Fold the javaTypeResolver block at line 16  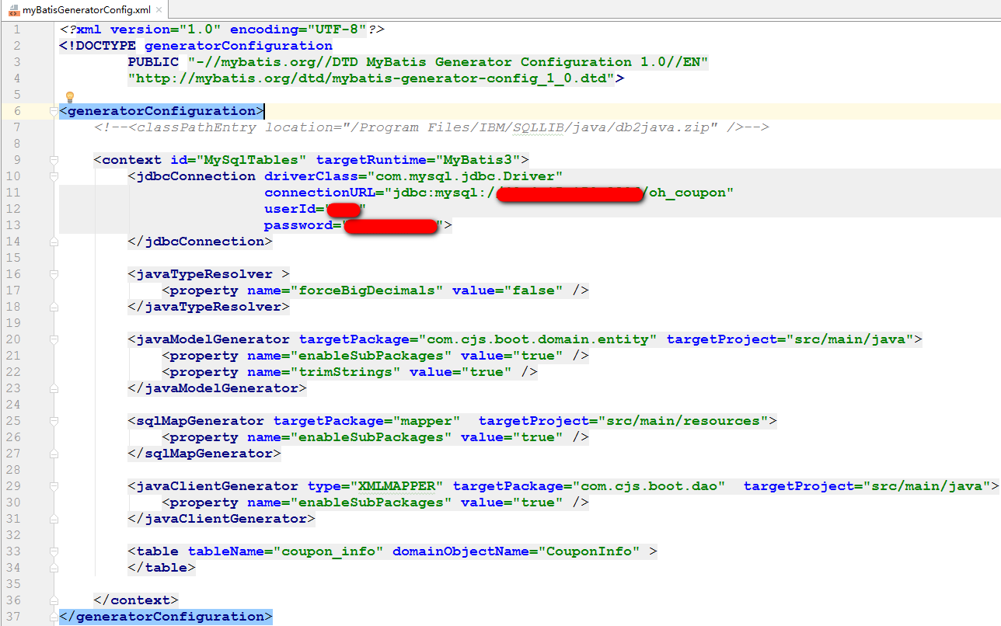54,274
